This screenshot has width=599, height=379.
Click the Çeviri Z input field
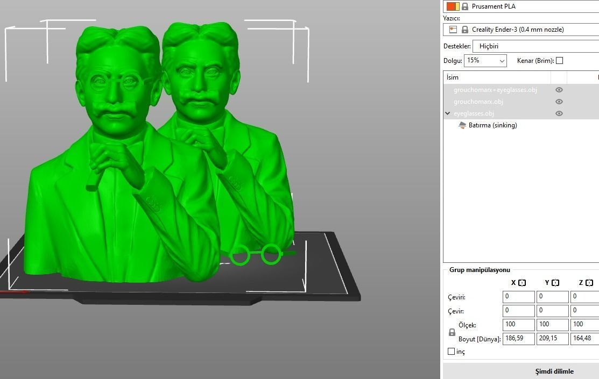click(584, 297)
